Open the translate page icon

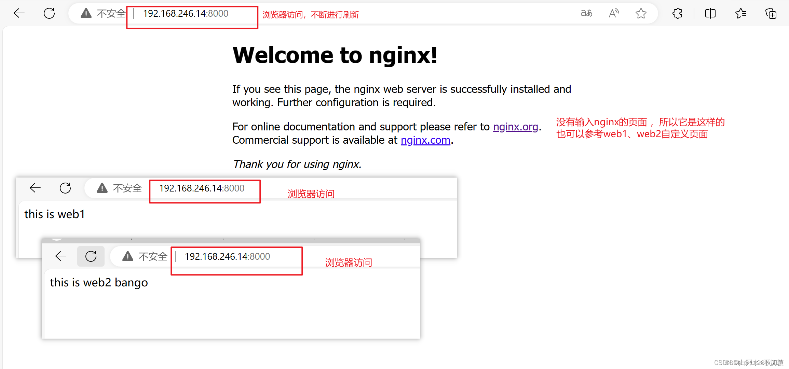pos(586,13)
